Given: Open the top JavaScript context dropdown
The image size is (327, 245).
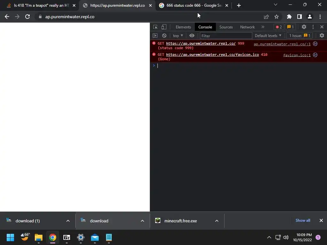Looking at the screenshot, I should [x=178, y=36].
